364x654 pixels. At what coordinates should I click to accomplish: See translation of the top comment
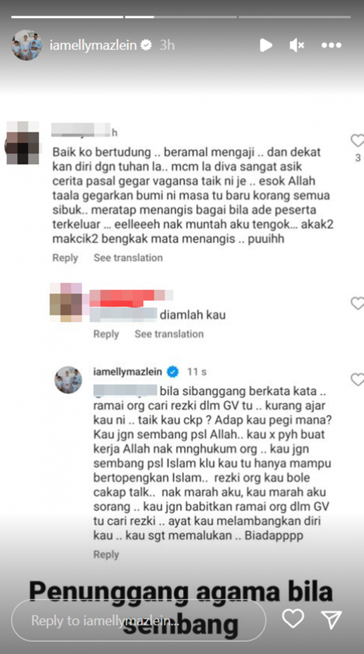coord(128,258)
